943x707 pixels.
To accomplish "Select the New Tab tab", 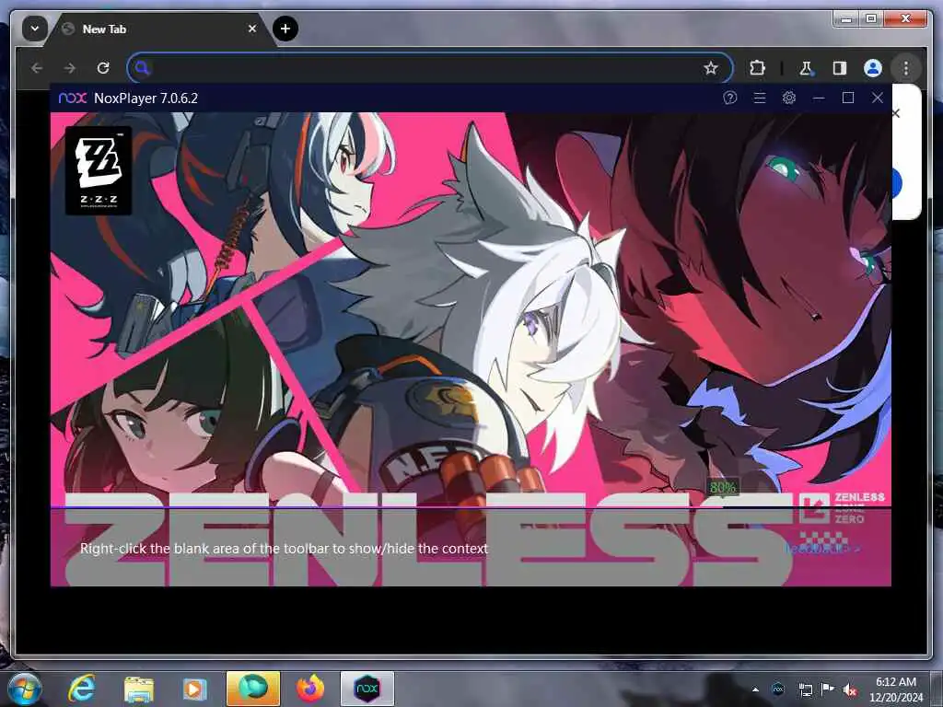I will [x=160, y=29].
